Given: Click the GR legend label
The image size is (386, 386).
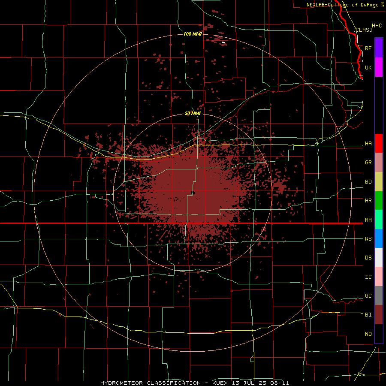Looking at the screenshot, I should (x=368, y=163).
